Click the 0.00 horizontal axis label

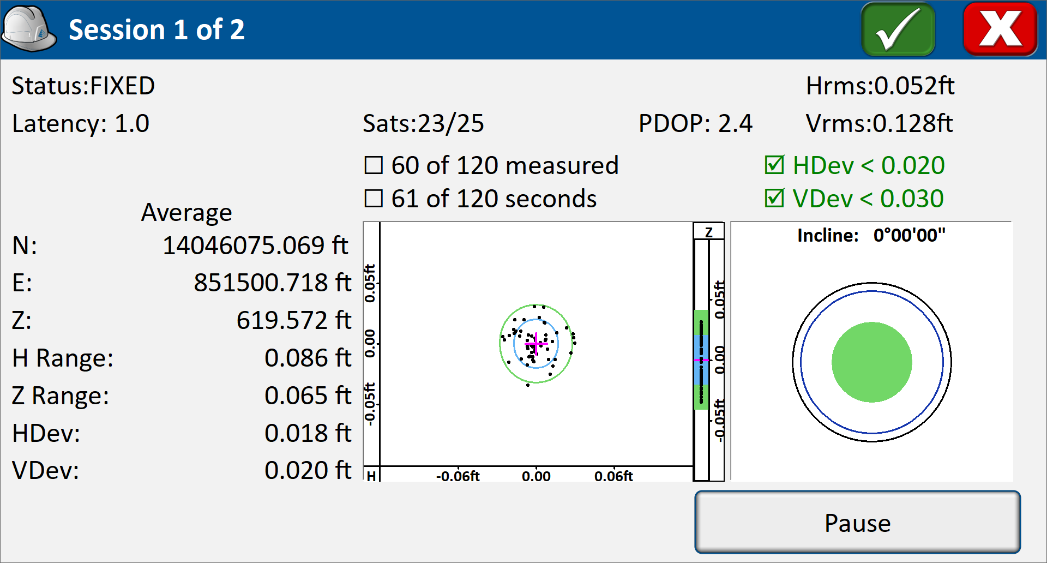[x=536, y=476]
